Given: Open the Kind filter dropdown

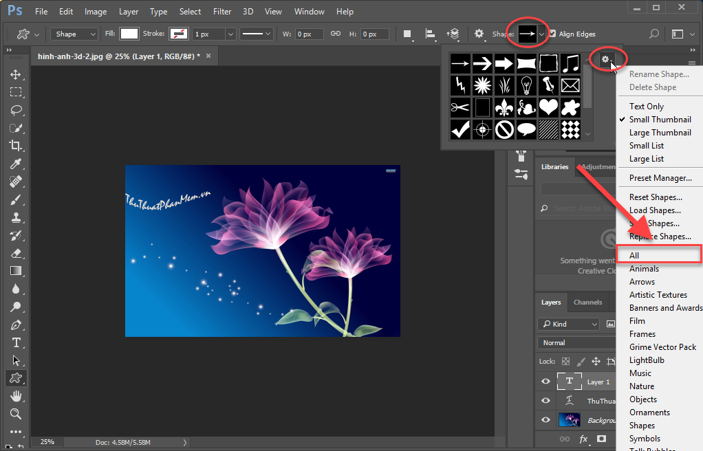Looking at the screenshot, I should 568,323.
